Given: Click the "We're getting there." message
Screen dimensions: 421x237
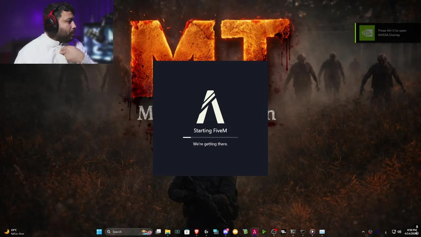Looking at the screenshot, I should [210, 144].
